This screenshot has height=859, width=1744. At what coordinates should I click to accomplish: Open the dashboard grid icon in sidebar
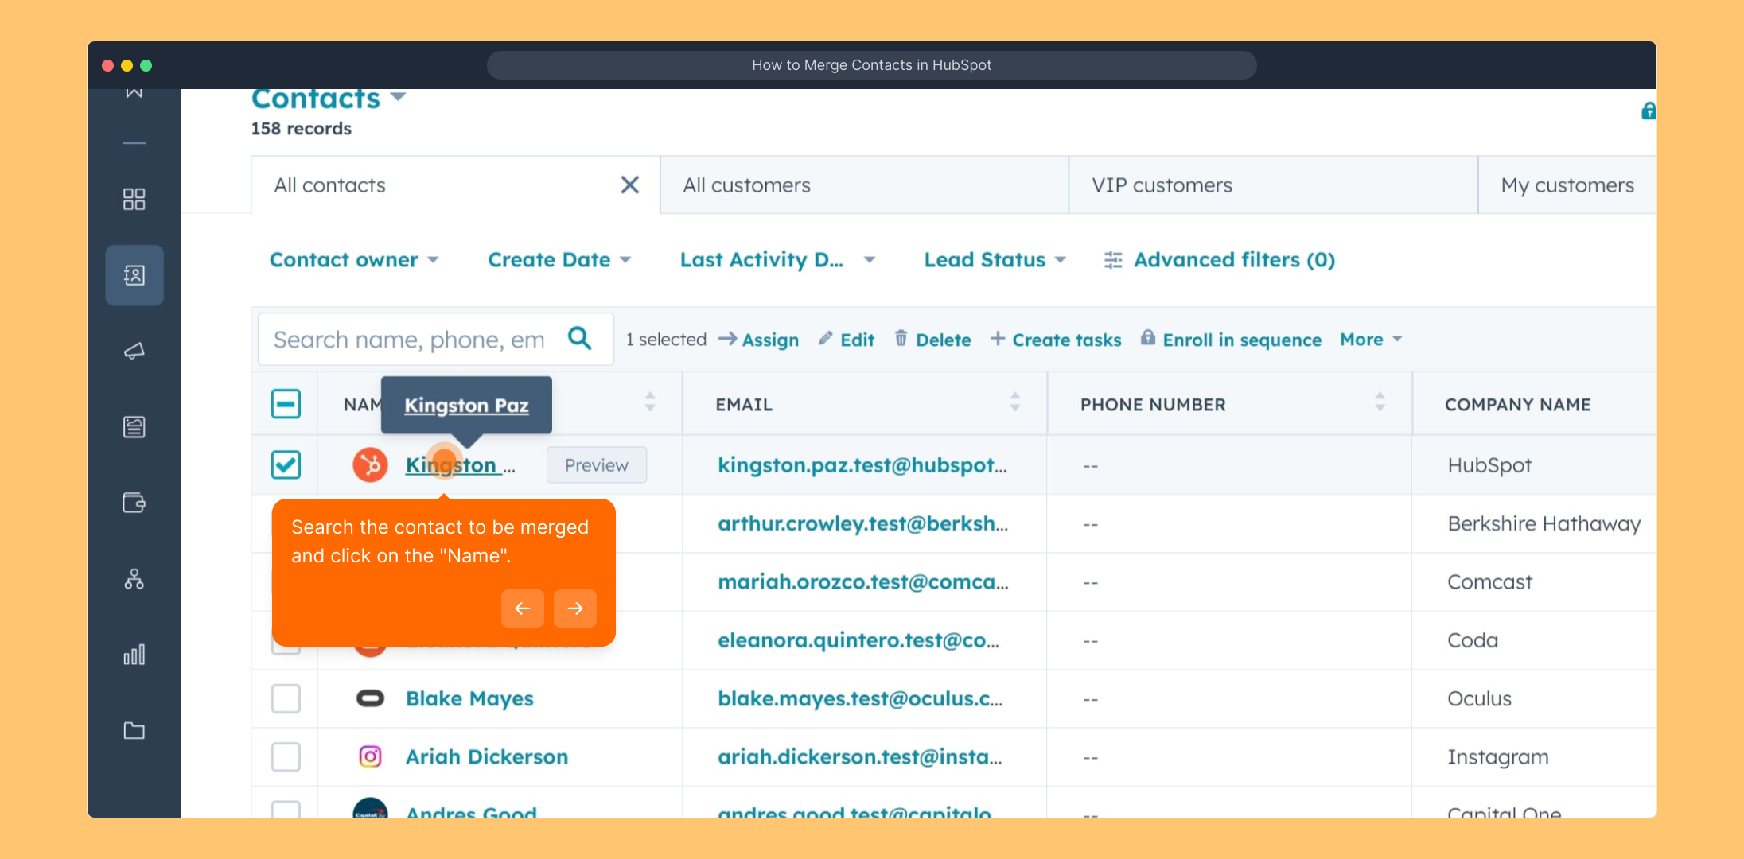pyautogui.click(x=134, y=199)
